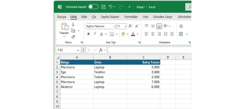Image resolution: width=245 pixels, height=109 pixels.
Task: Select the Format Painter brush icon
Action: (x=73, y=37)
